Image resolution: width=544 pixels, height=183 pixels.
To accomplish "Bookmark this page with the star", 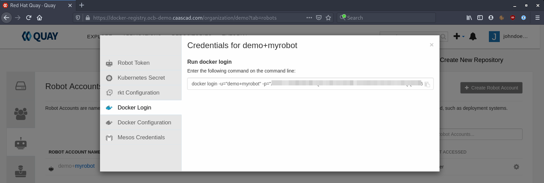I will point(328,18).
